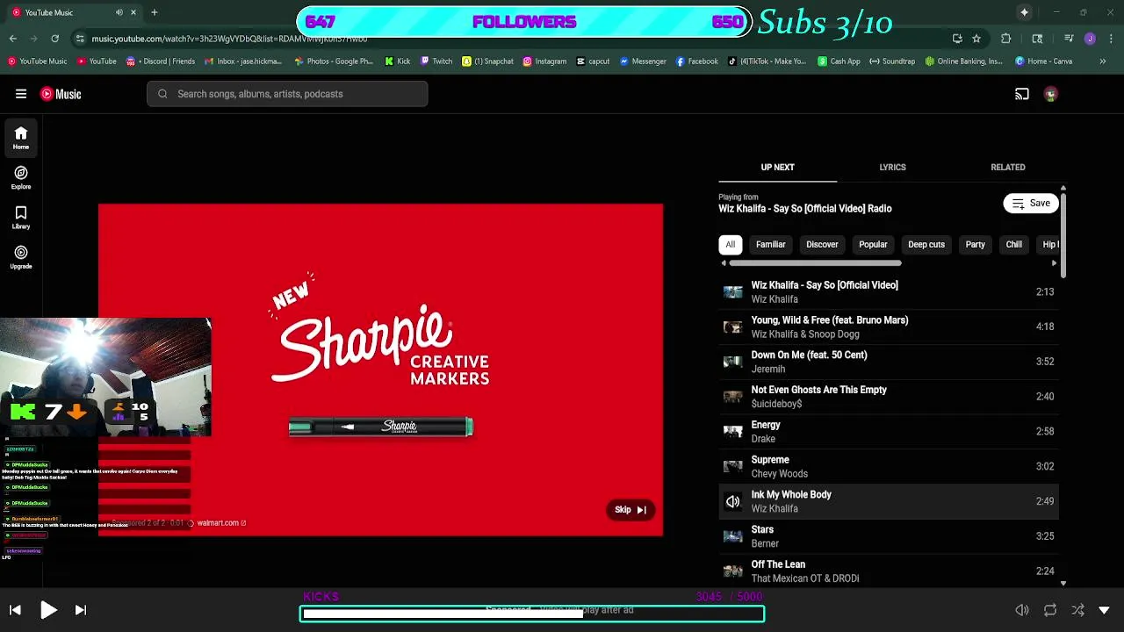1124x632 pixels.
Task: Open Explore in the sidebar
Action: click(x=21, y=178)
